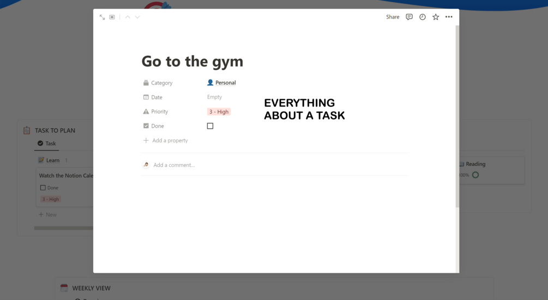Go to previous page up arrow
The height and width of the screenshot is (300, 548).
128,17
